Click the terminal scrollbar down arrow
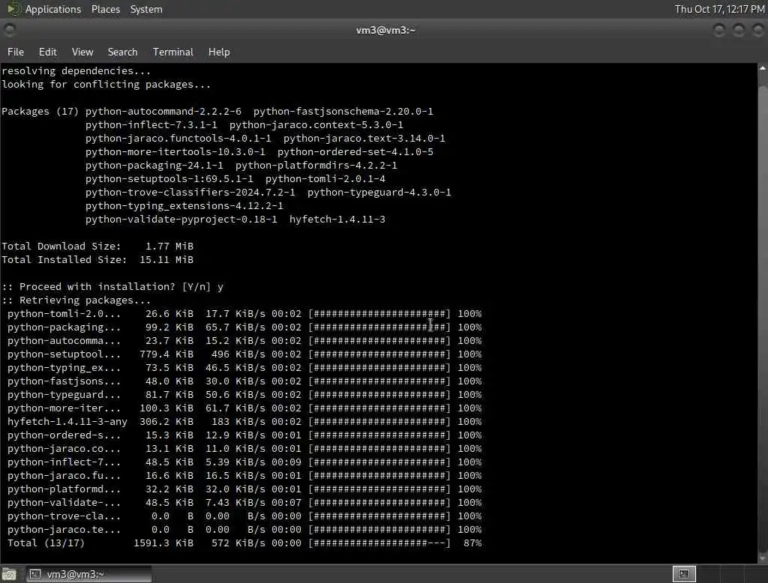Viewport: 768px width, 583px height. pyautogui.click(x=763, y=558)
